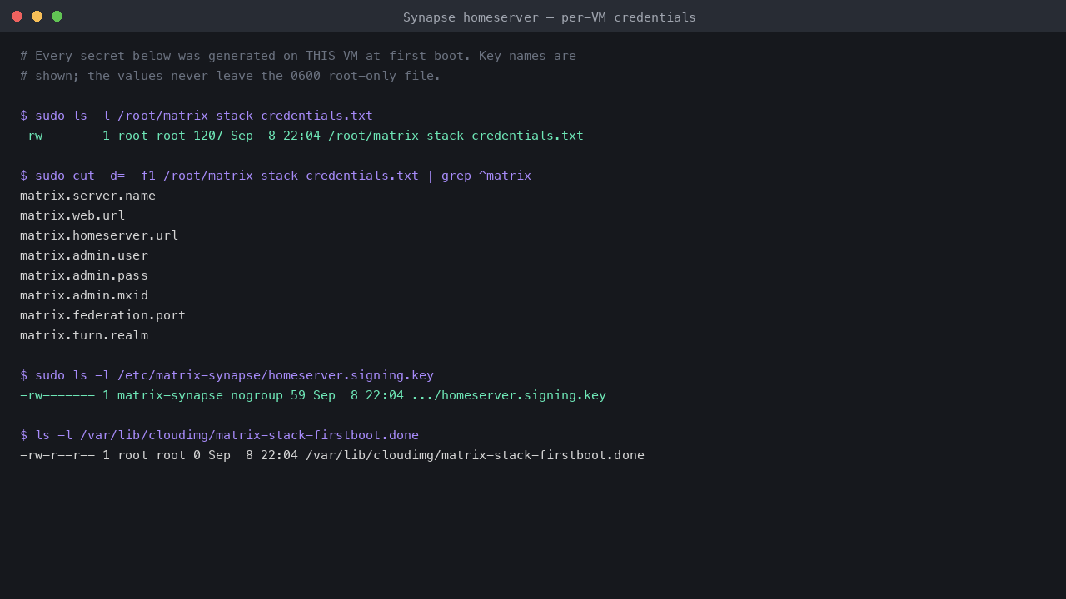Select the 'matrix.web.url' key
Viewport: 1066px width, 599px height.
coord(72,215)
